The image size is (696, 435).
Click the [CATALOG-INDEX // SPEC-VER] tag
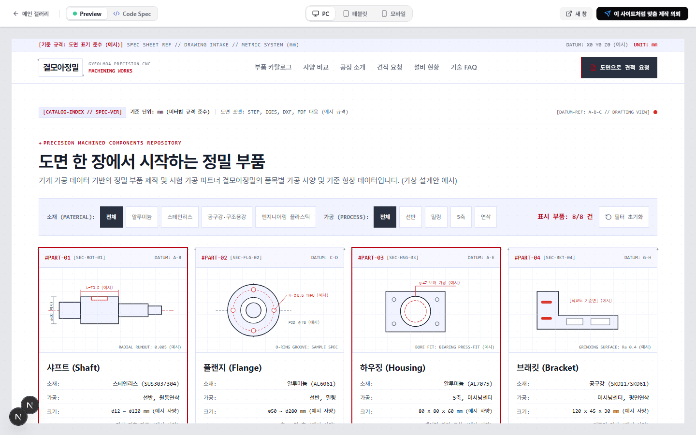[x=82, y=112]
